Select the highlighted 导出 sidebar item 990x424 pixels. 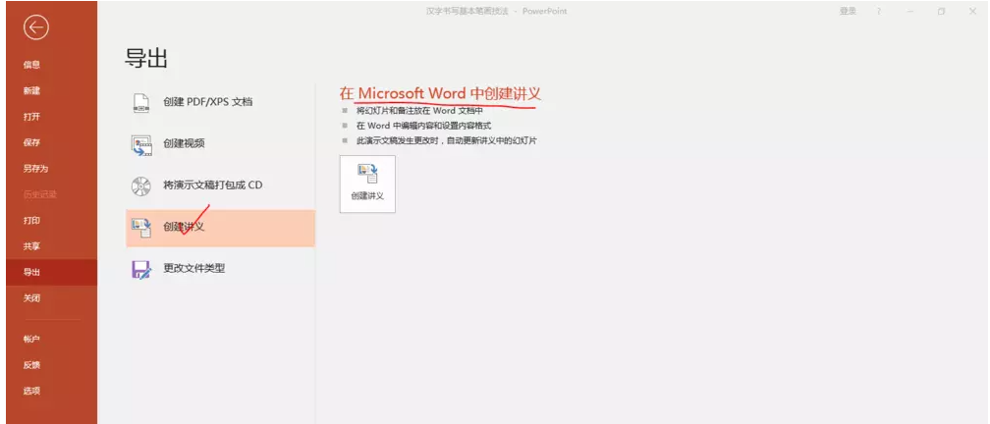pyautogui.click(x=52, y=273)
